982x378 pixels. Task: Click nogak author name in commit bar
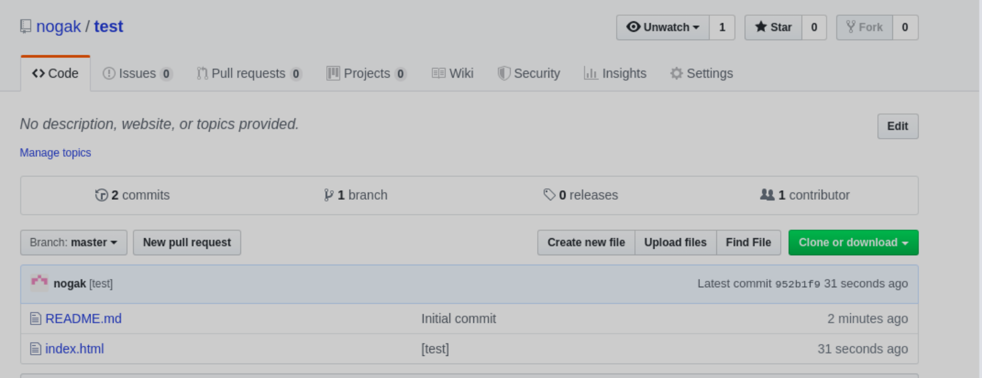point(69,284)
